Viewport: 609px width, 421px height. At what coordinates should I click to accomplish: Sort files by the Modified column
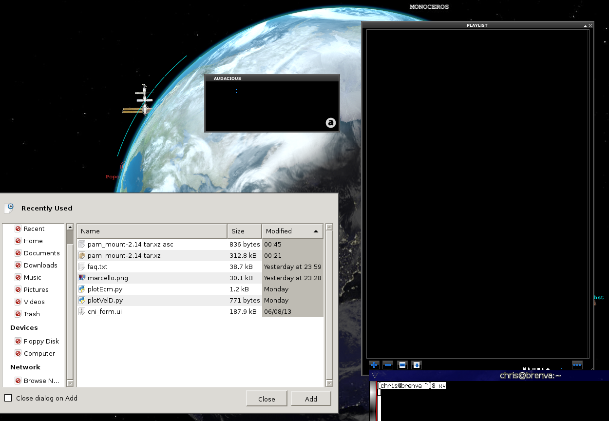[x=292, y=231]
